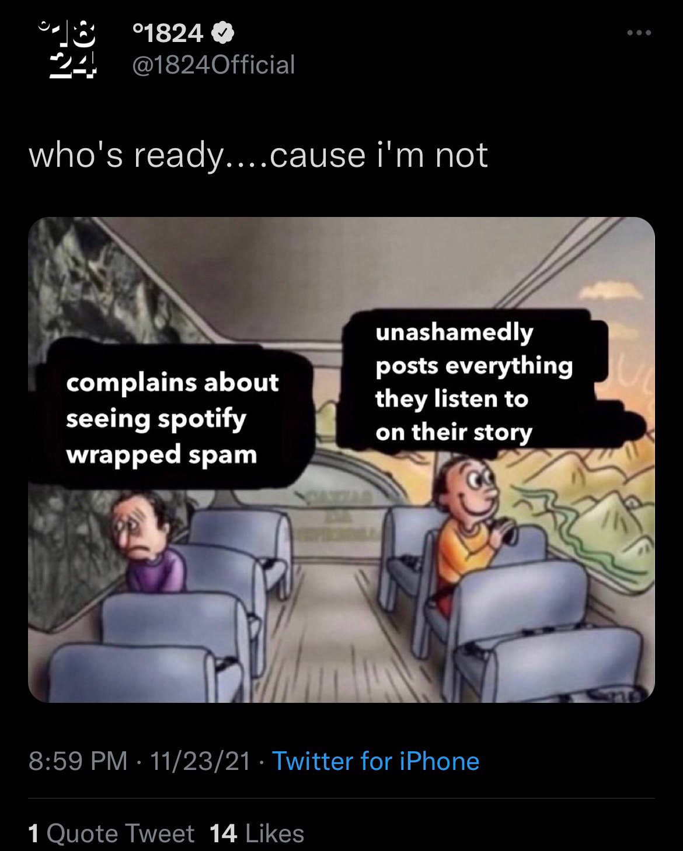Click the 8:59 PM timestamp

point(78,761)
